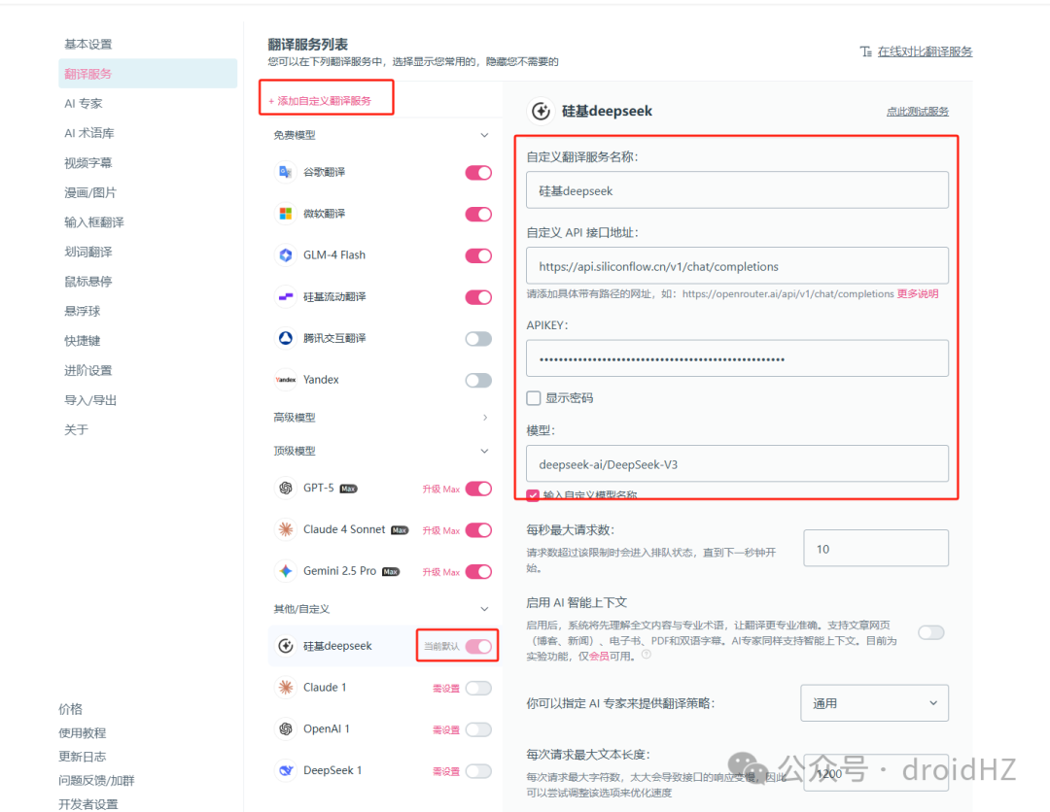1050x812 pixels.
Task: Enable the Claude 1 switch
Action: coord(478,688)
